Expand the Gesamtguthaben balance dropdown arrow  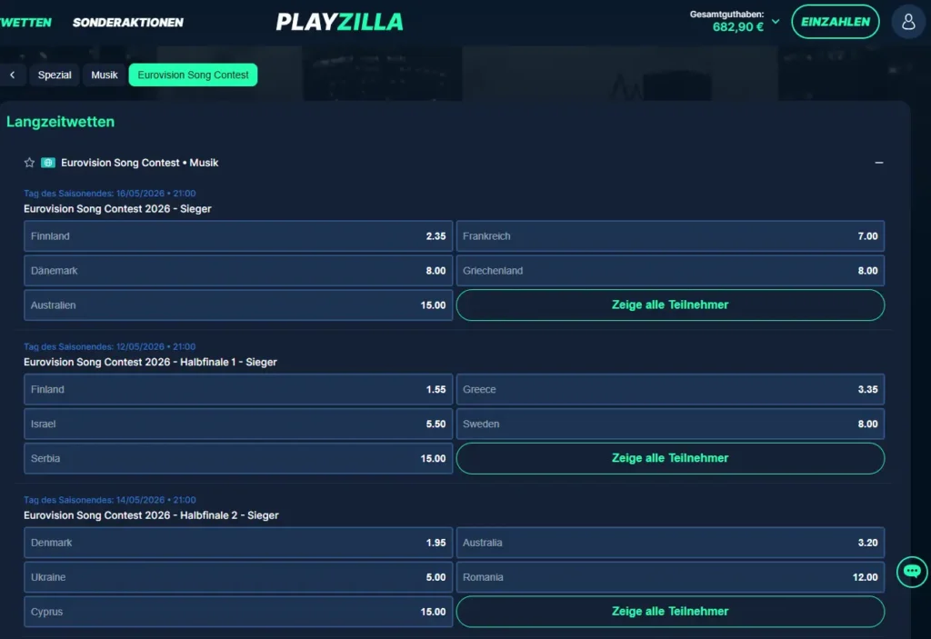776,22
